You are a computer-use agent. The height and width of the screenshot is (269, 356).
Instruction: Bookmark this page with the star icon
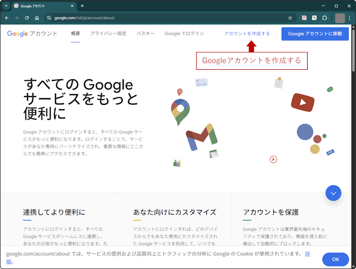click(x=290, y=18)
